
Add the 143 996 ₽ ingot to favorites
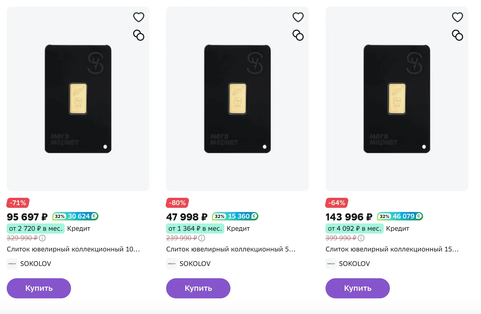pos(458,17)
